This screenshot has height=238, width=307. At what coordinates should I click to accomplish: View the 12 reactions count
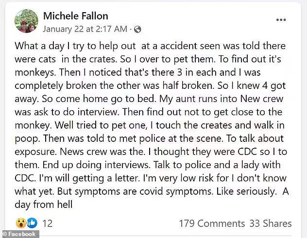[47, 223]
